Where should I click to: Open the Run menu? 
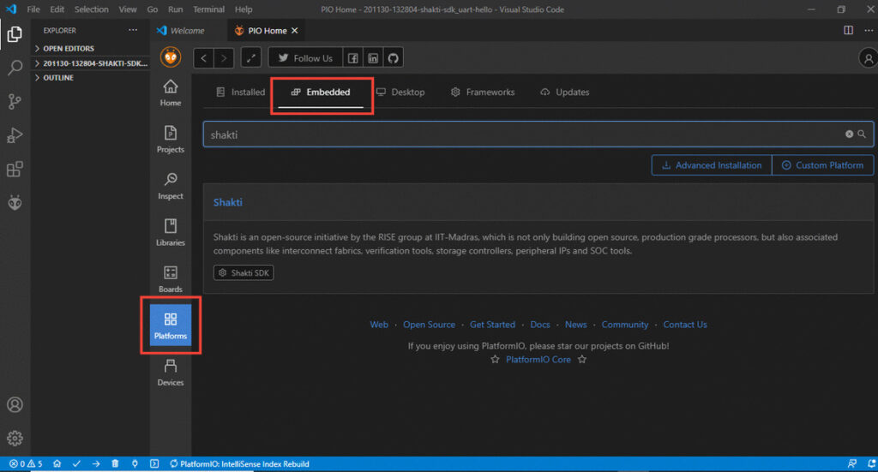point(175,9)
